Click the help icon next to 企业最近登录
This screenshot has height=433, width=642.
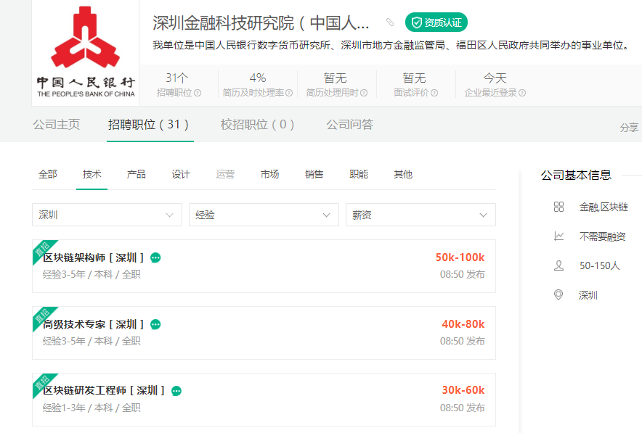(522, 93)
